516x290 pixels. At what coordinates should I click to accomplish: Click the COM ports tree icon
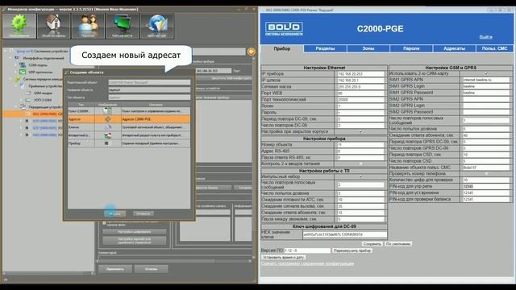point(23,65)
